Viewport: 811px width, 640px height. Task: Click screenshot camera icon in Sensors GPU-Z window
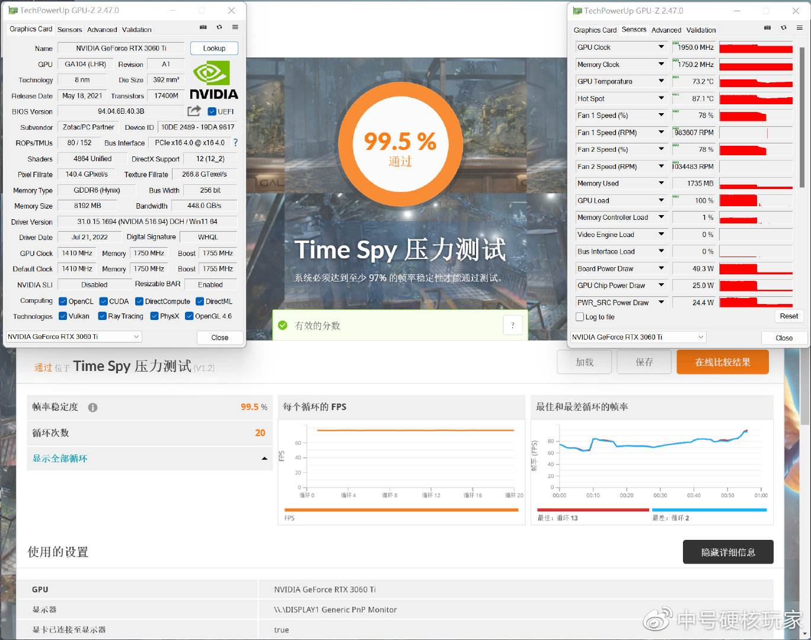pyautogui.click(x=768, y=28)
